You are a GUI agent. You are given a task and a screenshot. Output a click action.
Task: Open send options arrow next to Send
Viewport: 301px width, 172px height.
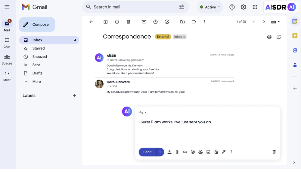160,152
